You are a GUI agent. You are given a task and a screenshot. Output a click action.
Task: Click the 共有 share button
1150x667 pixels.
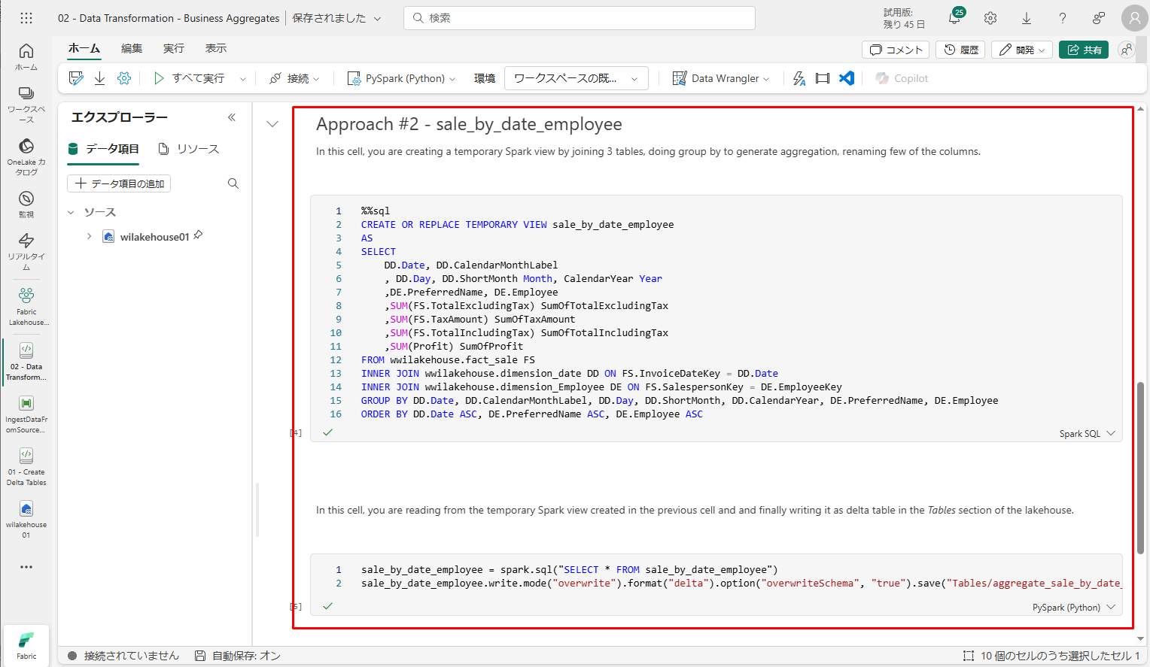1084,50
